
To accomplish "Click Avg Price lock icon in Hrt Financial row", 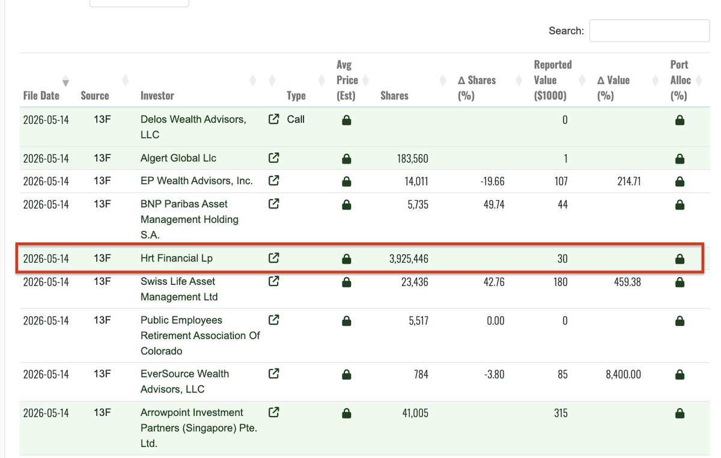I will (346, 259).
